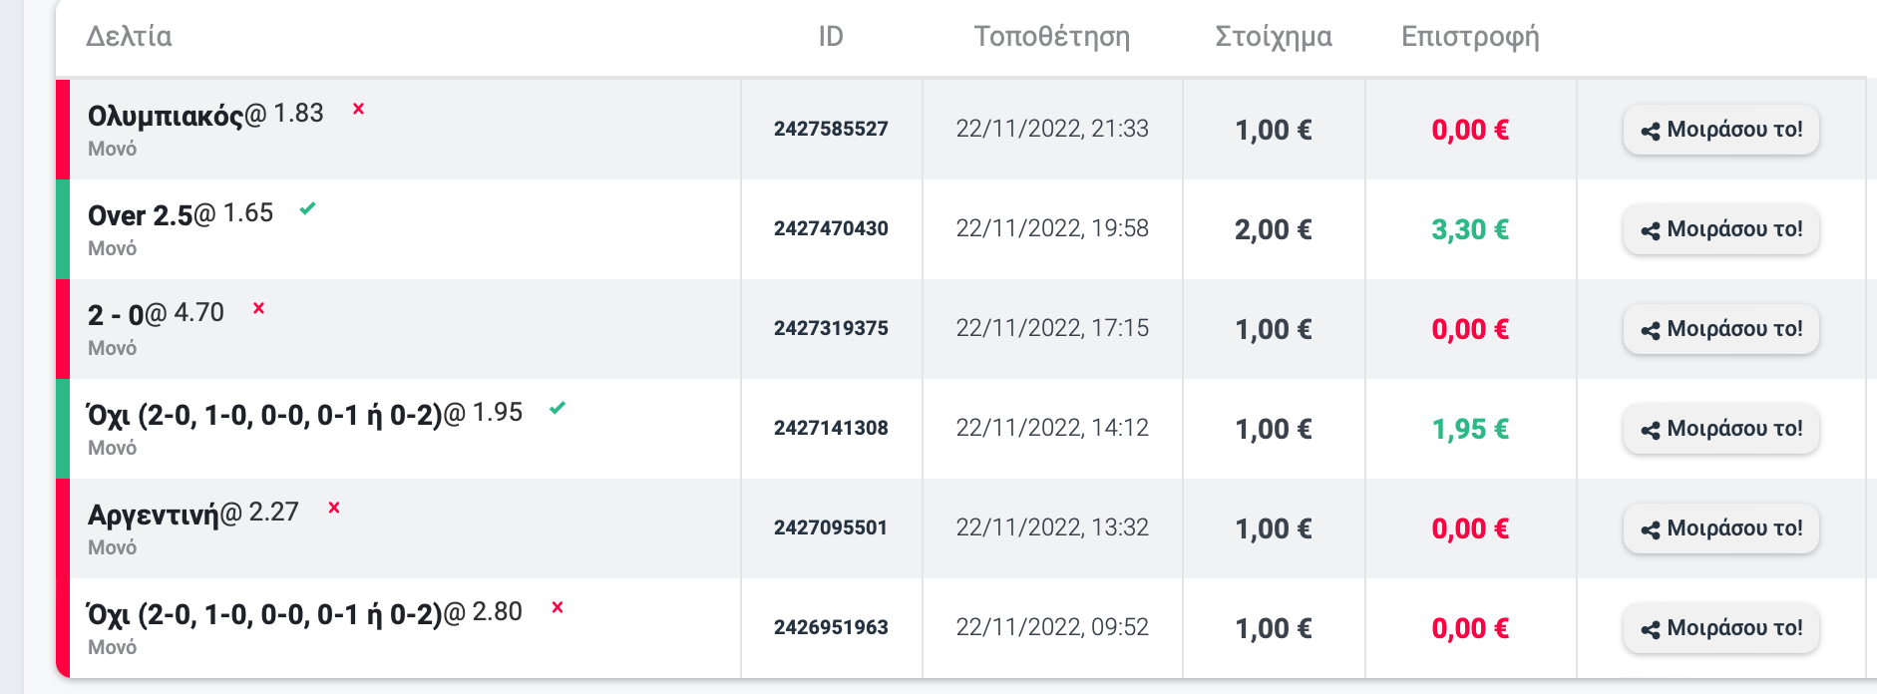Click the red X beside Αργεντινή
Image resolution: width=1877 pixels, height=694 pixels.
click(334, 508)
